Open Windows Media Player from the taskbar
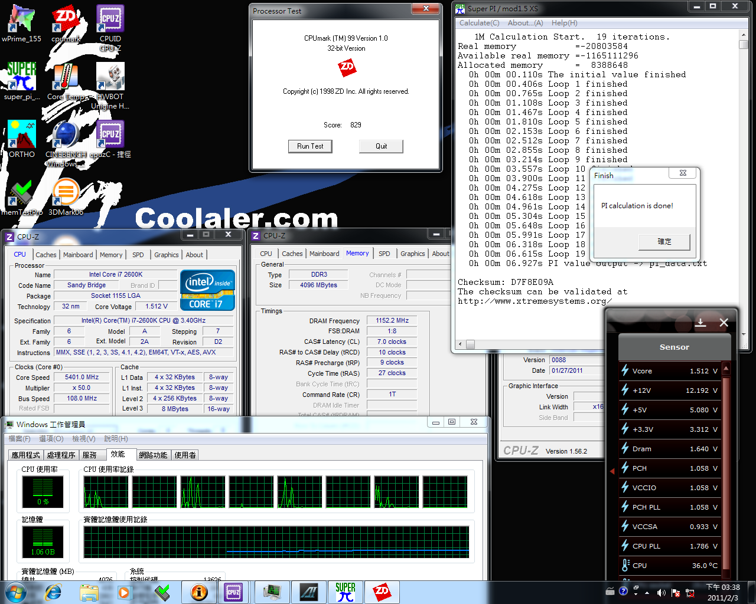The image size is (756, 604). pyautogui.click(x=124, y=592)
